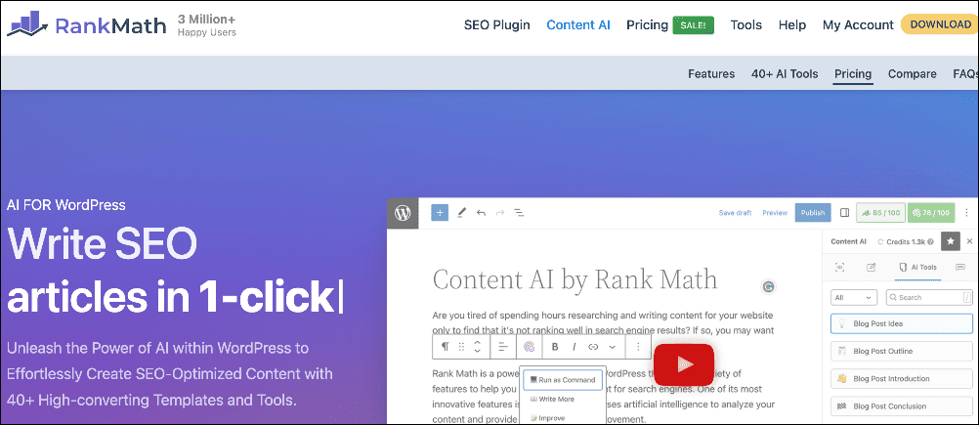This screenshot has width=979, height=425.
Task: Jump to 40+ AI Tools section
Action: coord(785,73)
